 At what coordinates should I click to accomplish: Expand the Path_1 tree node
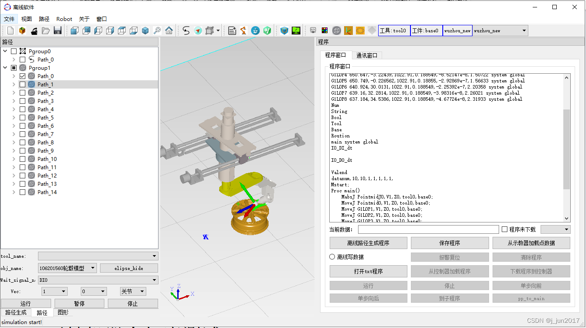(14, 85)
